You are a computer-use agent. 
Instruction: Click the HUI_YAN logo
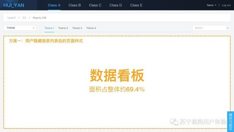click(14, 5)
